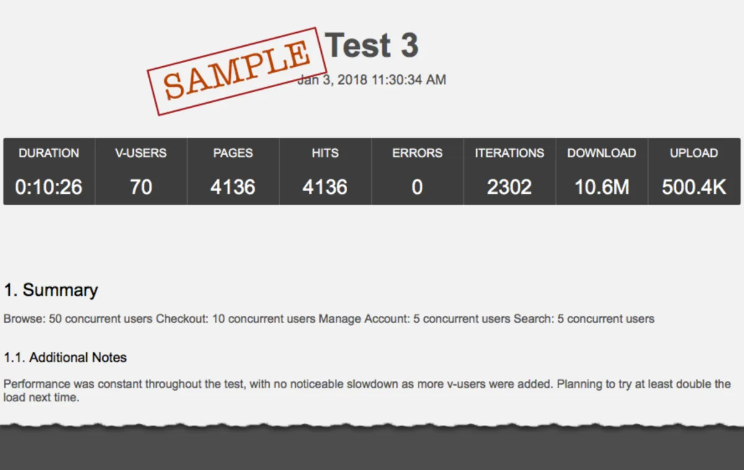Click the 1. Summary section heading

(51, 290)
